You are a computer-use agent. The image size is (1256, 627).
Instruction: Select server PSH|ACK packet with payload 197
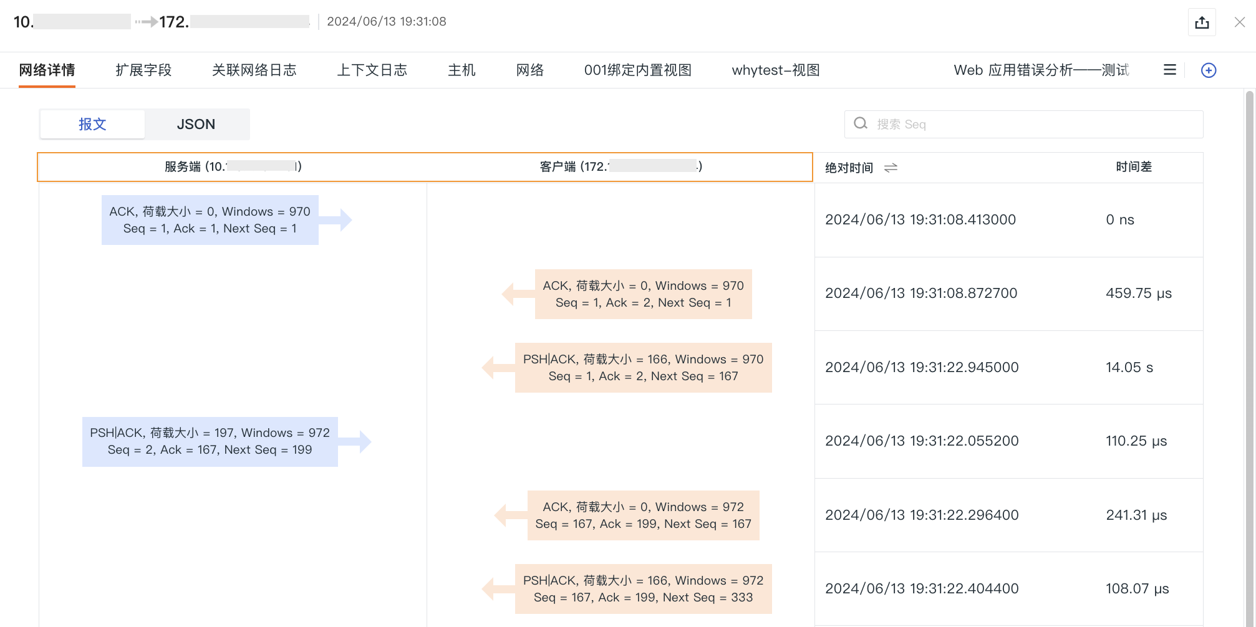click(x=210, y=441)
